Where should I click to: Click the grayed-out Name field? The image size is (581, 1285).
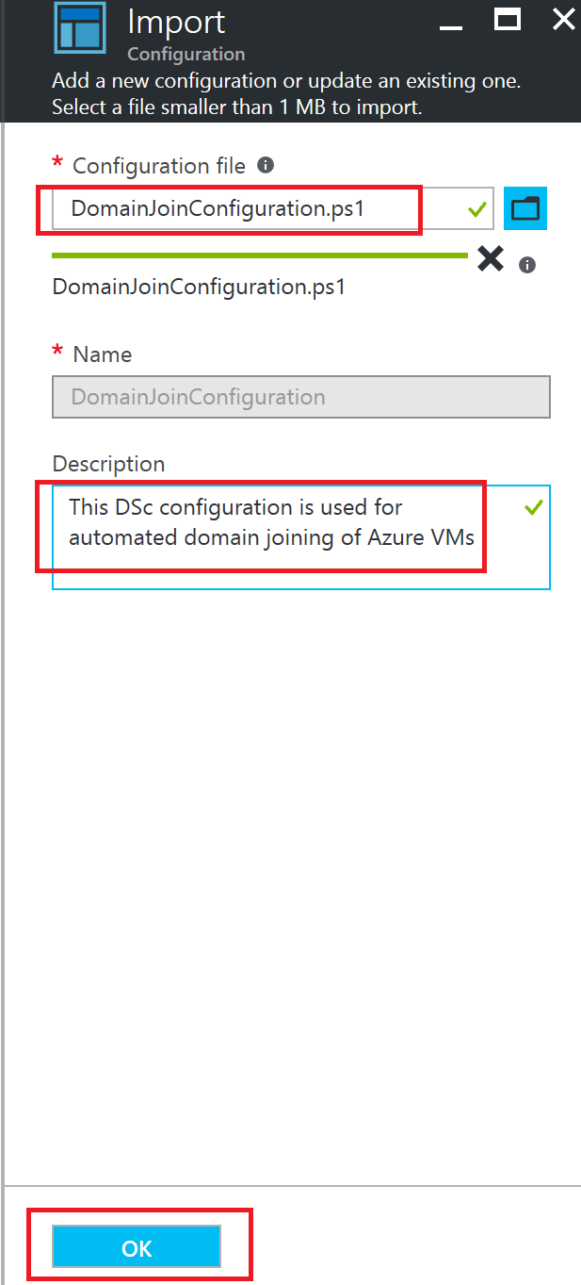pyautogui.click(x=300, y=397)
